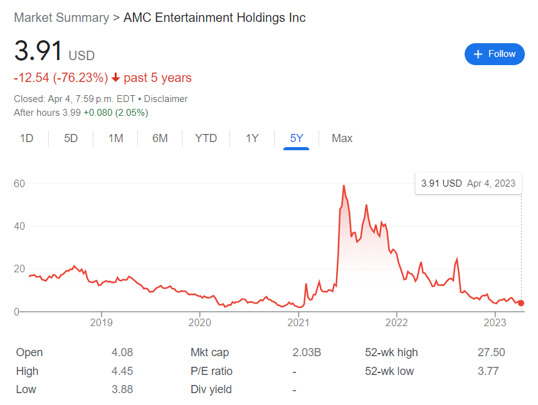Click the red down arrow icon
The height and width of the screenshot is (405, 538).
pos(115,78)
